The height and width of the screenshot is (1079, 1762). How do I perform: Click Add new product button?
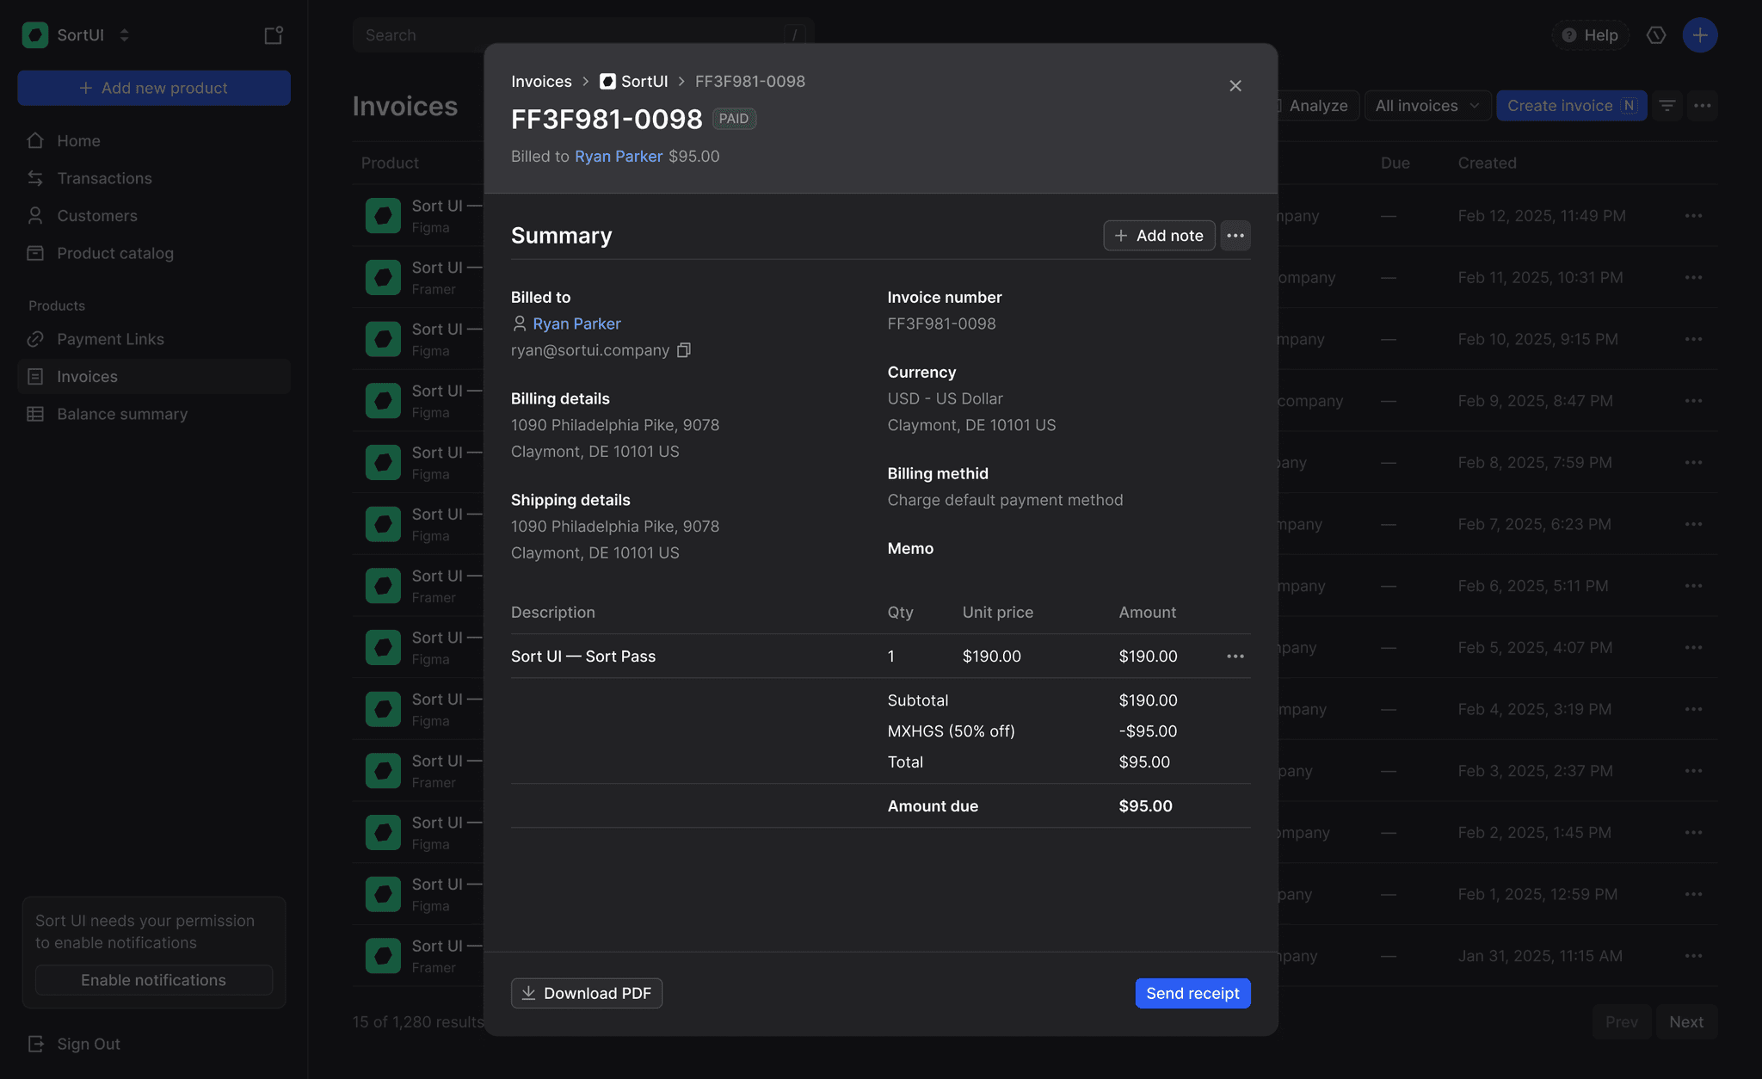tap(154, 88)
